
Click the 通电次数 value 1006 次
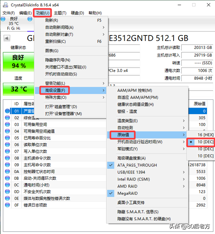coord(197,70)
